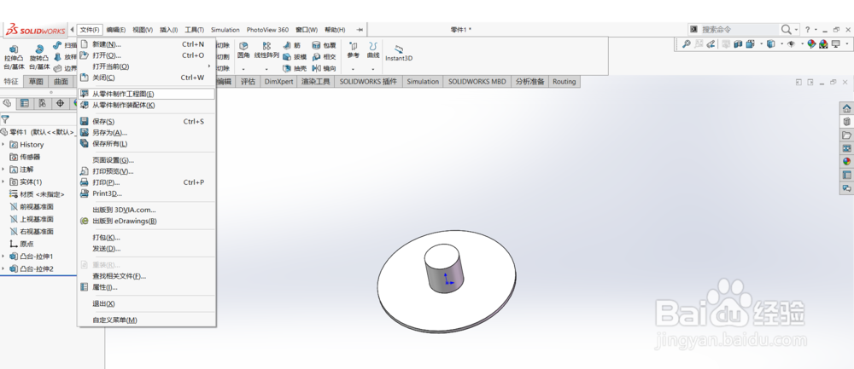Pin the menu bar with pushpin icon
This screenshot has width=854, height=369.
coord(360,30)
